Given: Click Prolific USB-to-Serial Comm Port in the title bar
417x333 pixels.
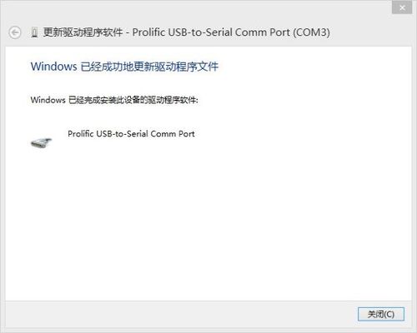Looking at the screenshot, I should click(x=211, y=32).
